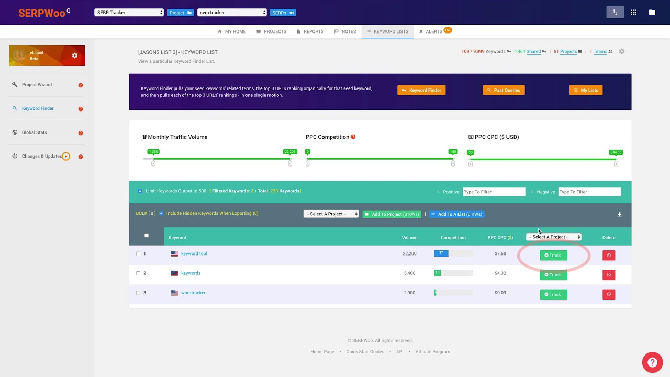670x377 pixels.
Task: Click help icon next to Changes & Updates
Action: tap(81, 157)
